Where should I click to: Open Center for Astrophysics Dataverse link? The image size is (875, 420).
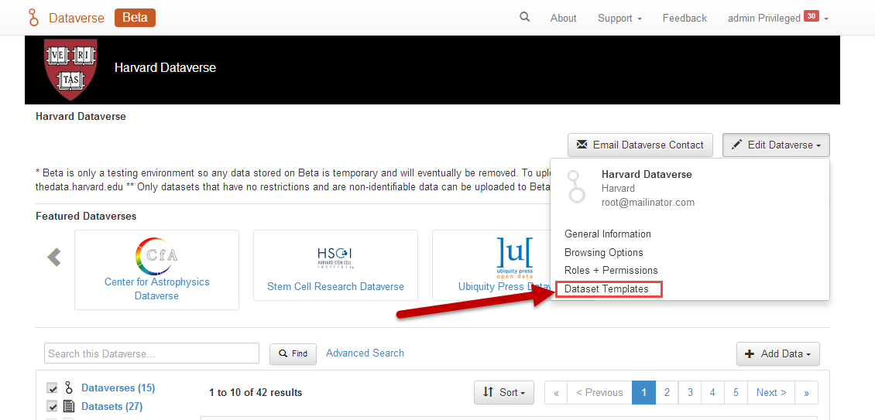click(157, 289)
